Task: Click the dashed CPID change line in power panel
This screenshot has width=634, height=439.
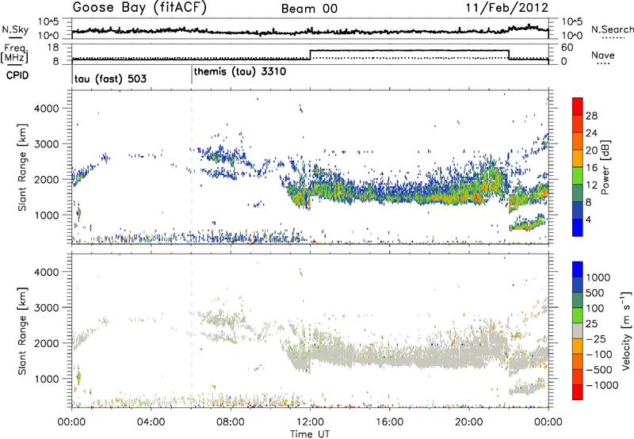Action: click(x=192, y=166)
